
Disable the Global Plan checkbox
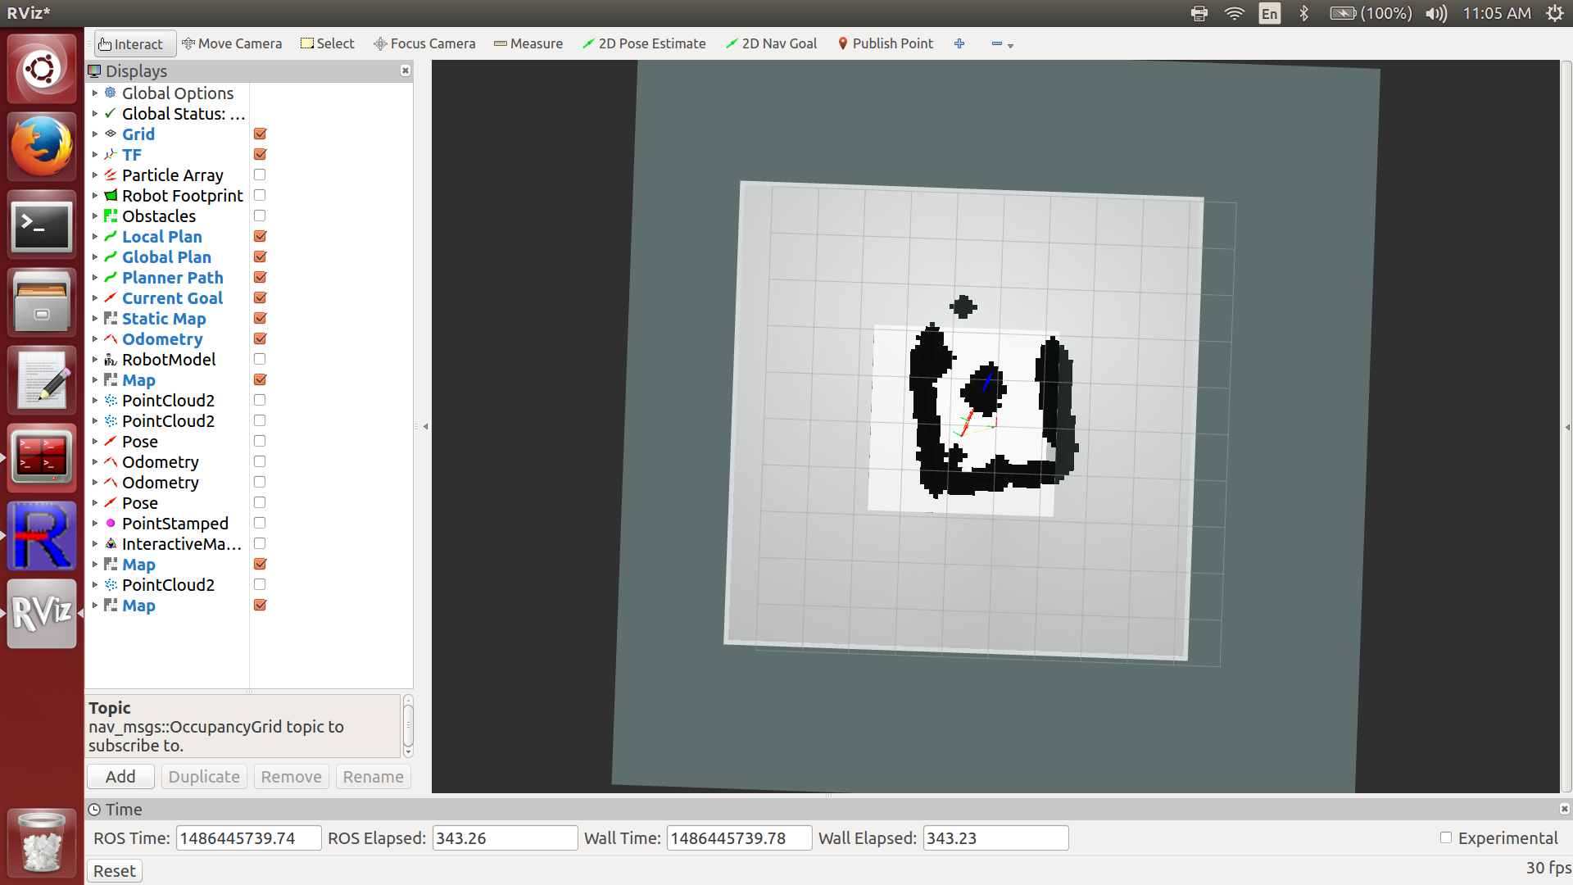pyautogui.click(x=260, y=257)
